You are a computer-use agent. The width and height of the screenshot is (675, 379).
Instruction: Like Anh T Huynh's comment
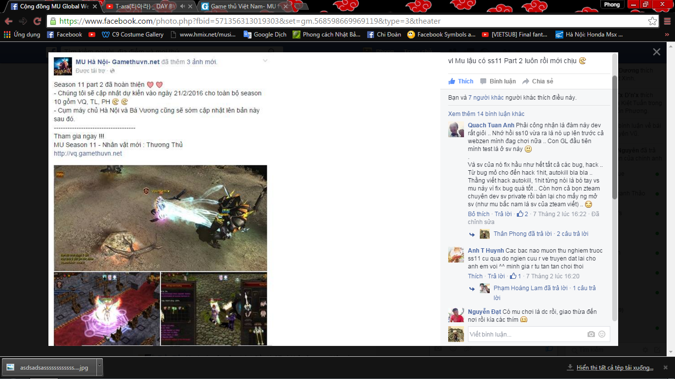coord(475,276)
